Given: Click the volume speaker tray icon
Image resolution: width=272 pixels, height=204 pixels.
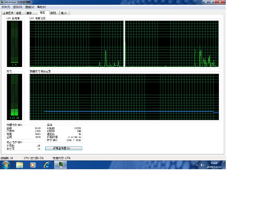Looking at the screenshot, I should point(202,165).
